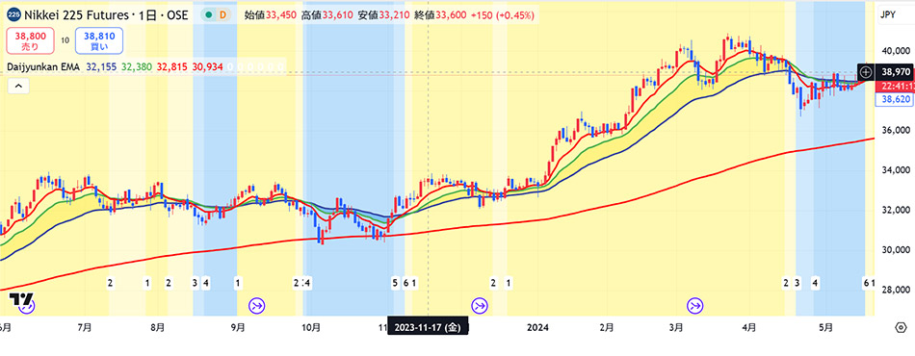
Task: Open the JPY currency selector
Action: pyautogui.click(x=887, y=15)
